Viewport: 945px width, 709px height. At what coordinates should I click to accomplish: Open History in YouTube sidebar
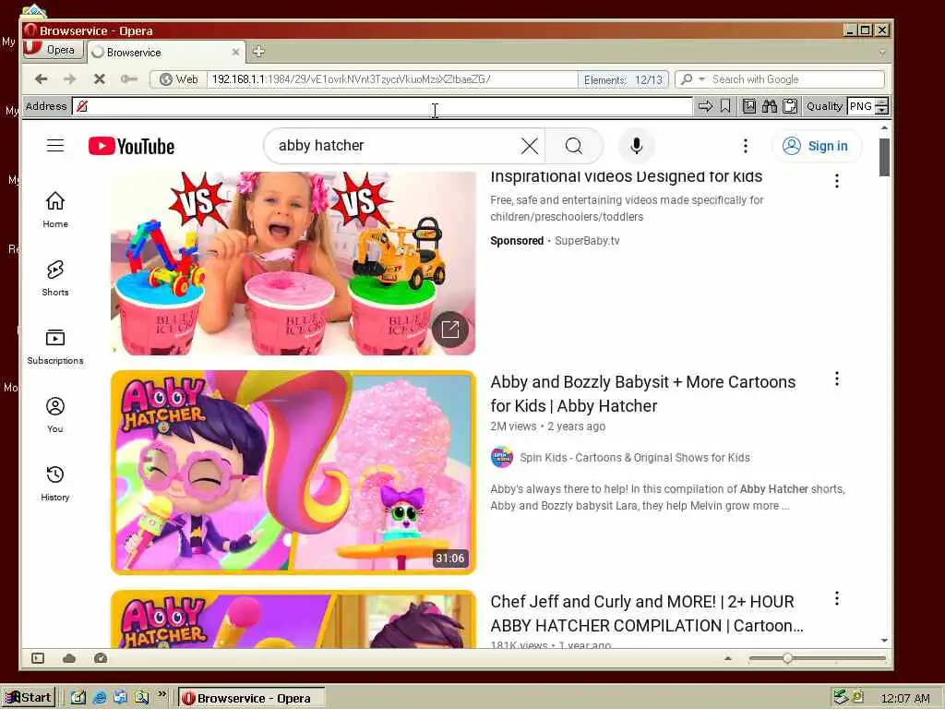pos(54,483)
